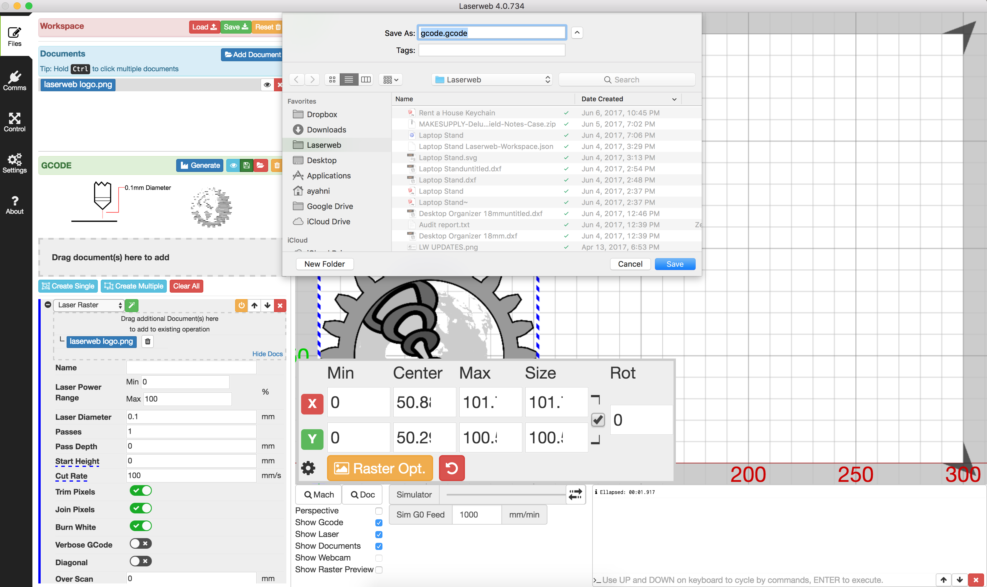Toggle the Trim Pixels switch
Screen dimensions: 987x587
(x=141, y=491)
